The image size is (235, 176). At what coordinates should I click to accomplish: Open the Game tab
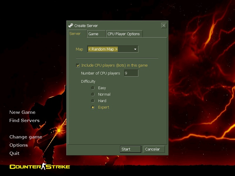[x=96, y=34]
